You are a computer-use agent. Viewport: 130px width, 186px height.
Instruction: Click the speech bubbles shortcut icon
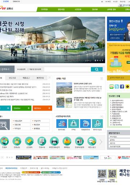[92, 141]
